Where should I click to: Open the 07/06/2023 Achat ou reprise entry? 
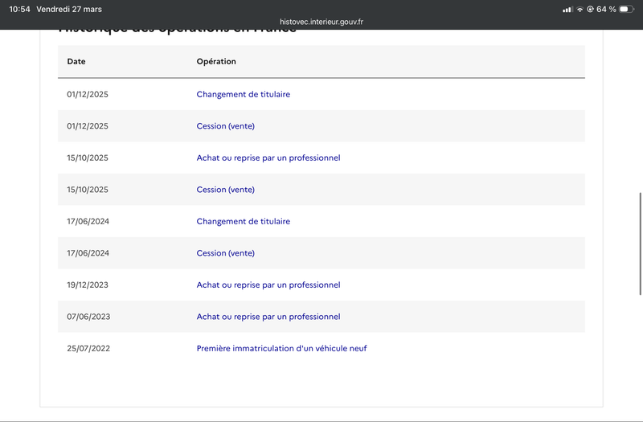(268, 317)
